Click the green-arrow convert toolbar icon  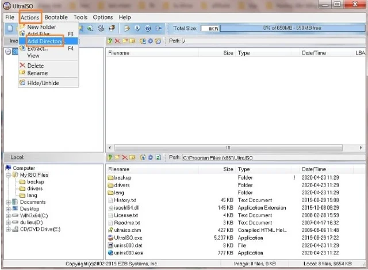pyautogui.click(x=90, y=28)
